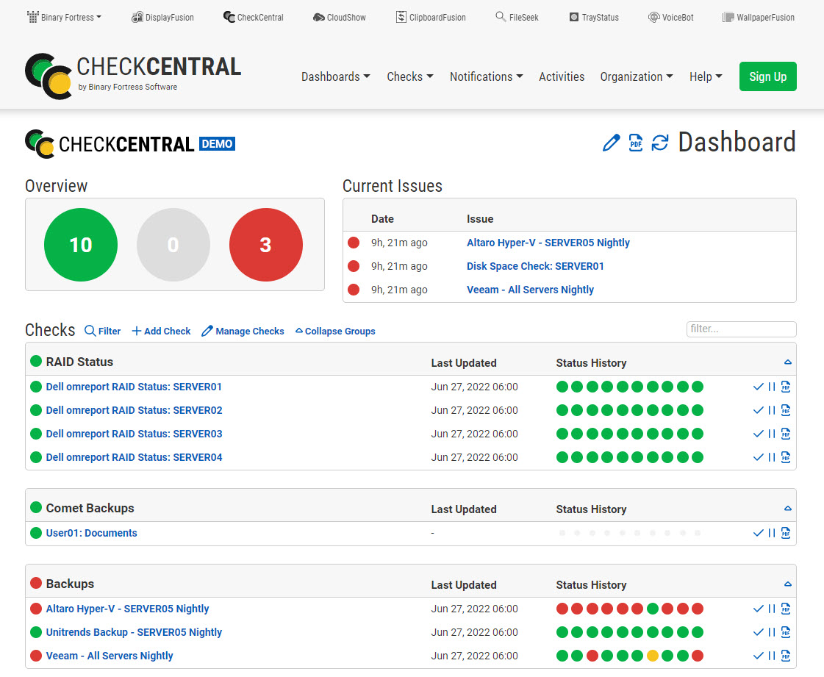The image size is (824, 677).
Task: Export the dashboard using the PDF icon
Action: point(636,143)
